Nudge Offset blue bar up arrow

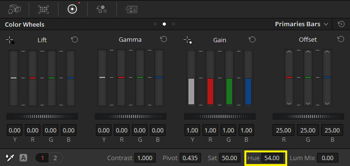pyautogui.click(x=327, y=52)
